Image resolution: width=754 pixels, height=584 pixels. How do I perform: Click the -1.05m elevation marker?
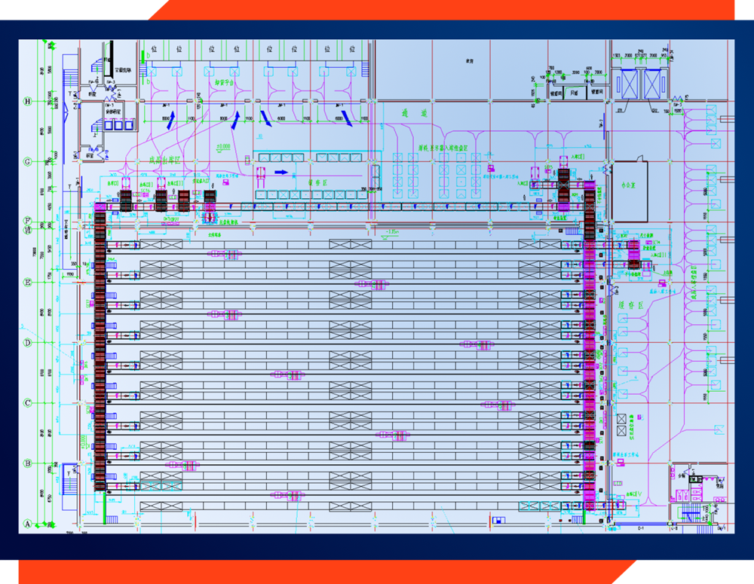(389, 232)
